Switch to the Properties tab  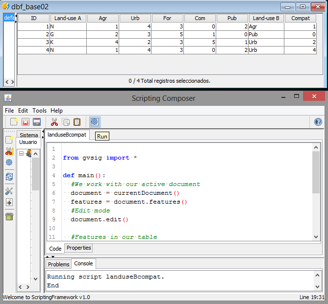[x=78, y=248]
